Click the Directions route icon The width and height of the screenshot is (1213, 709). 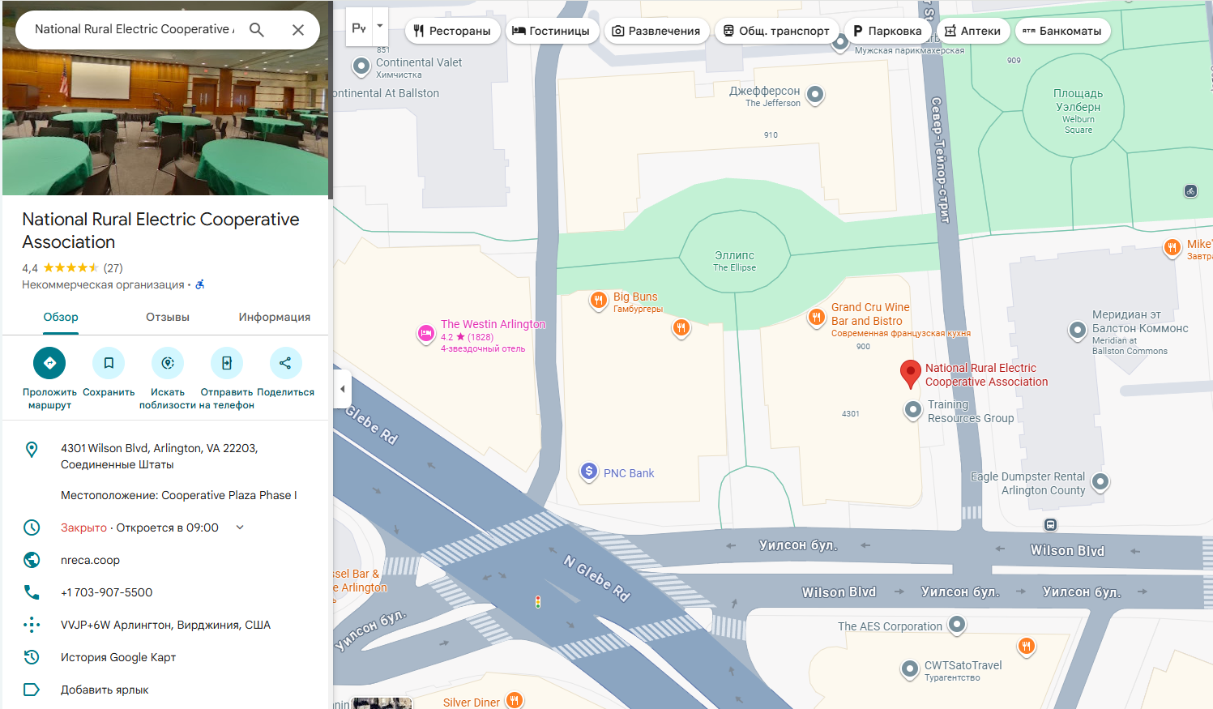coord(49,363)
